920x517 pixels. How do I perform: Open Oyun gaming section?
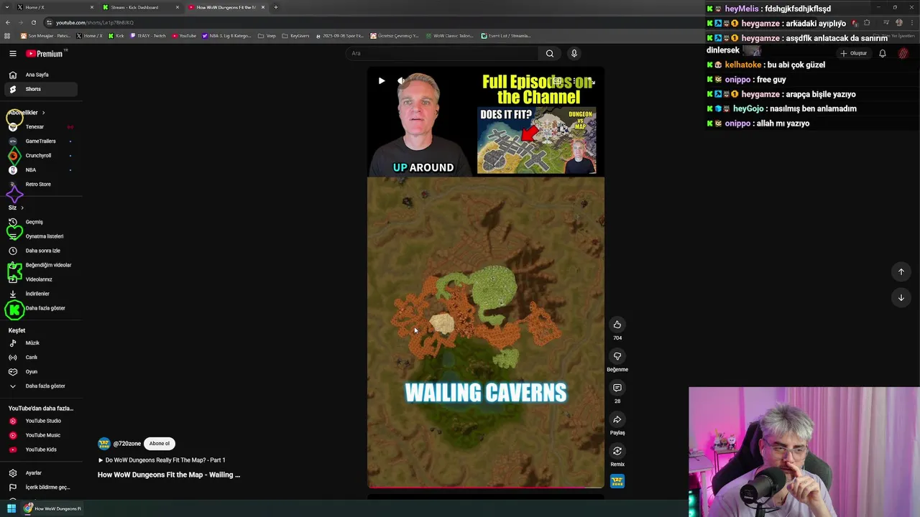[40, 372]
